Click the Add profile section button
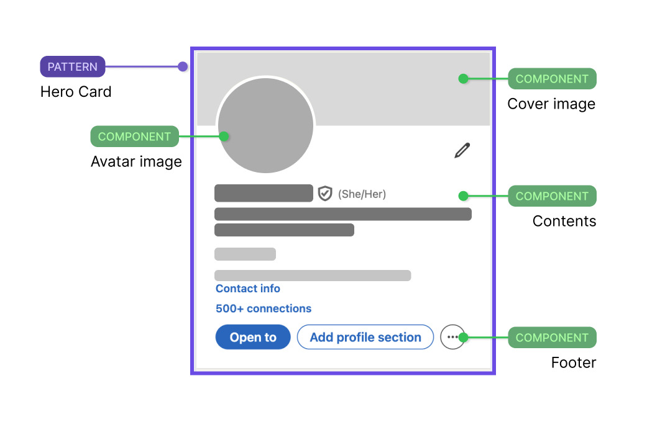Image resolution: width=647 pixels, height=422 pixels. pos(365,337)
